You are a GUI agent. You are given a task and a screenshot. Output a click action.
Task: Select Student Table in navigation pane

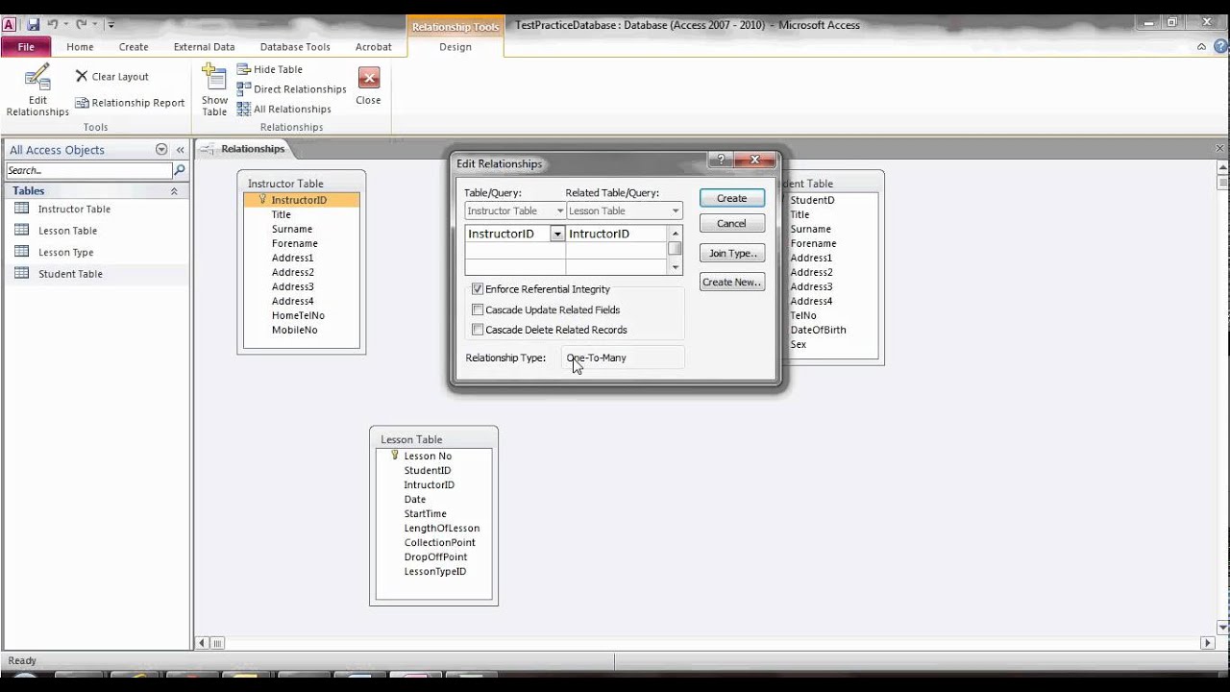pos(70,274)
